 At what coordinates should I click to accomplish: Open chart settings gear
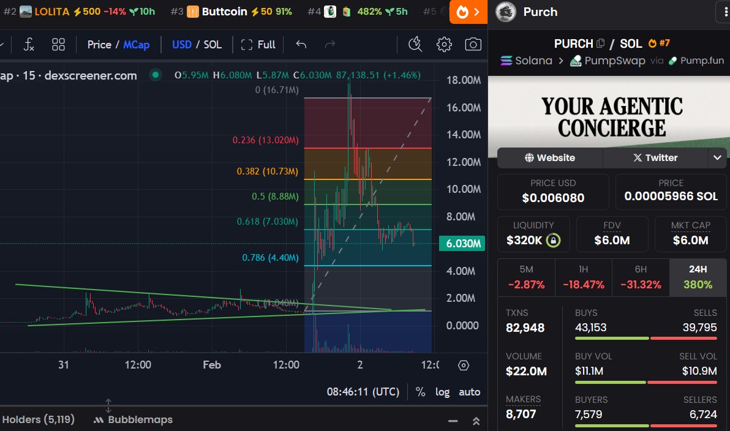click(444, 45)
